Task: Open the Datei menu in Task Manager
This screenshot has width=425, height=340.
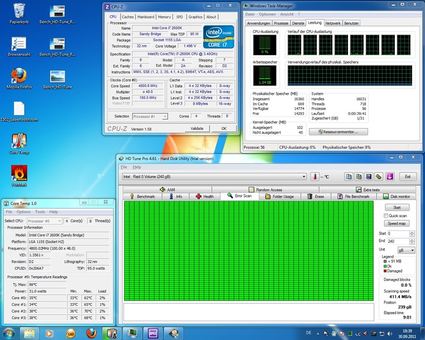Action: tap(250, 14)
